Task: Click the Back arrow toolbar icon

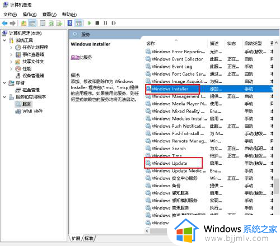Action: tap(4, 23)
